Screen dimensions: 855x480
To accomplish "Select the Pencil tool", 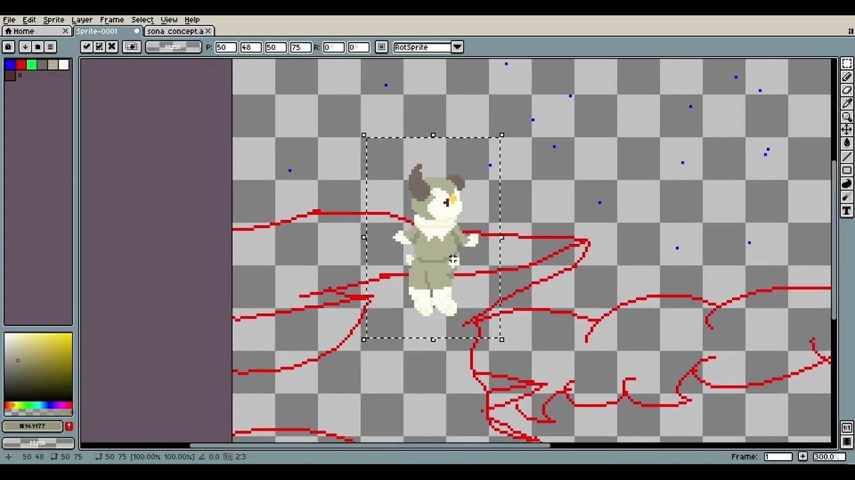I will click(x=846, y=77).
